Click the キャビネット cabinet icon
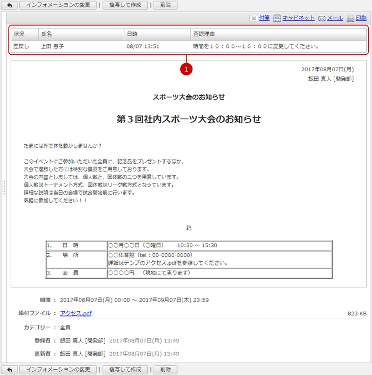 (x=277, y=19)
